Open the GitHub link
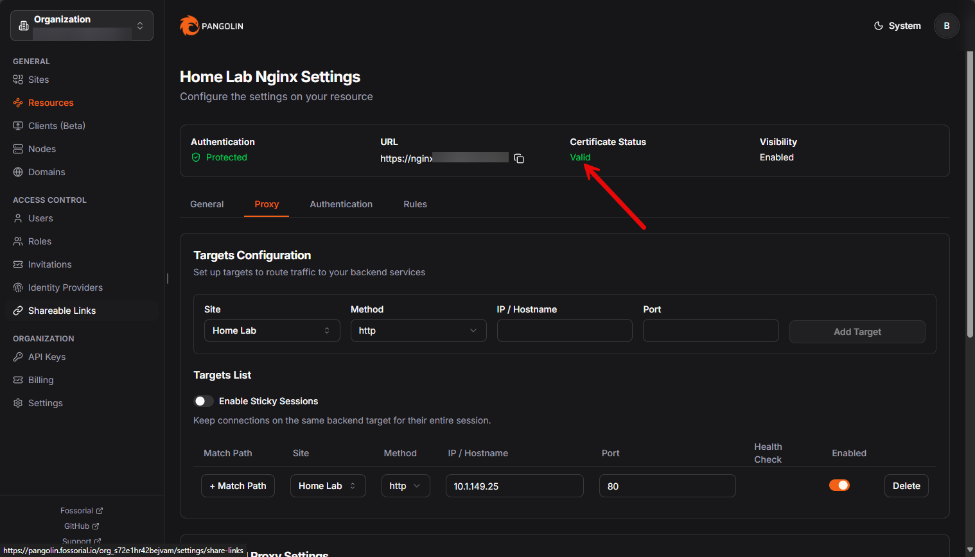Viewport: 975px width, 557px height. pyautogui.click(x=82, y=526)
